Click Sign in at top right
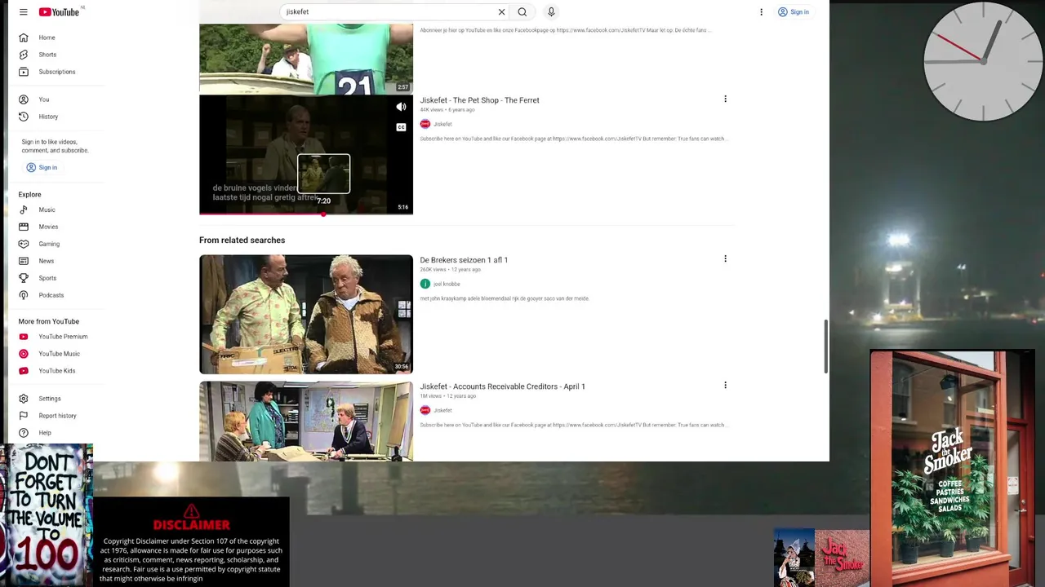The image size is (1045, 587). 794,12
